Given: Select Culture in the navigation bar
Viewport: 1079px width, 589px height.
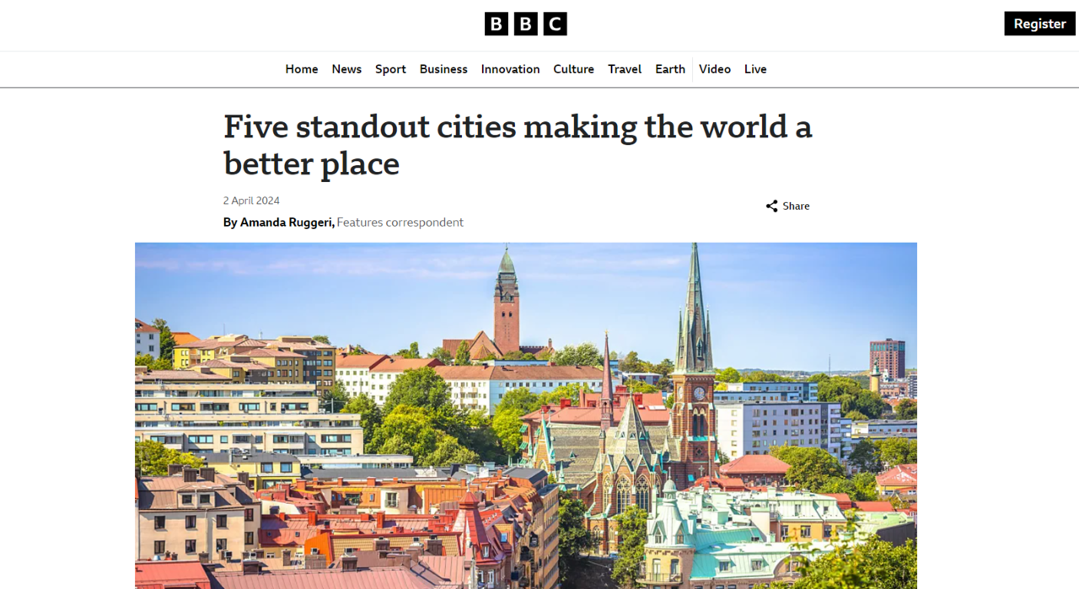Looking at the screenshot, I should 573,69.
